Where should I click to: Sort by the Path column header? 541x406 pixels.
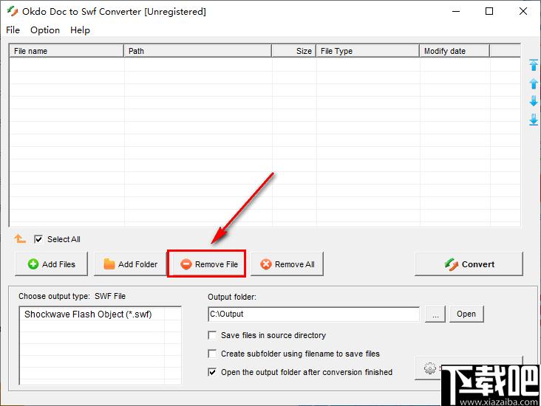click(x=197, y=51)
